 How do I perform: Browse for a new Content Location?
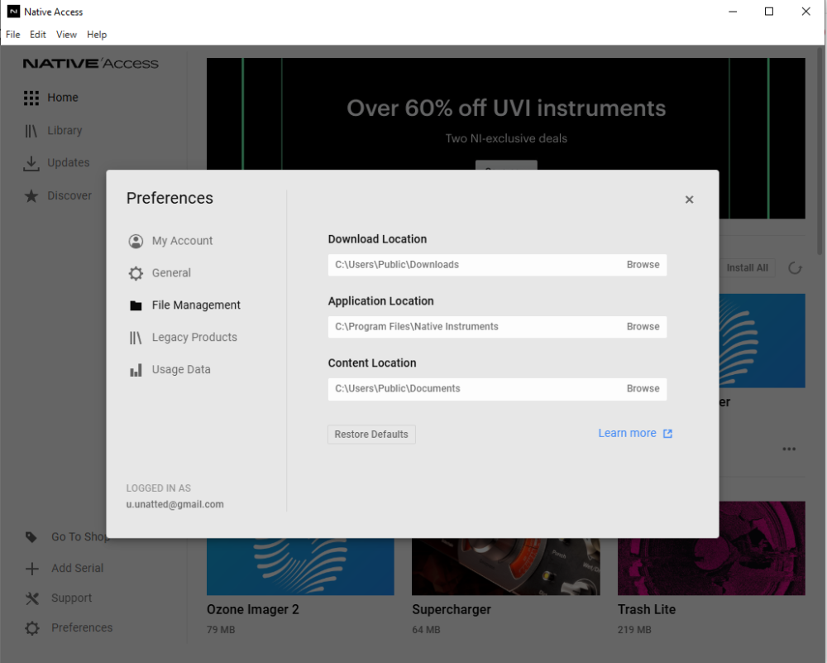point(643,388)
